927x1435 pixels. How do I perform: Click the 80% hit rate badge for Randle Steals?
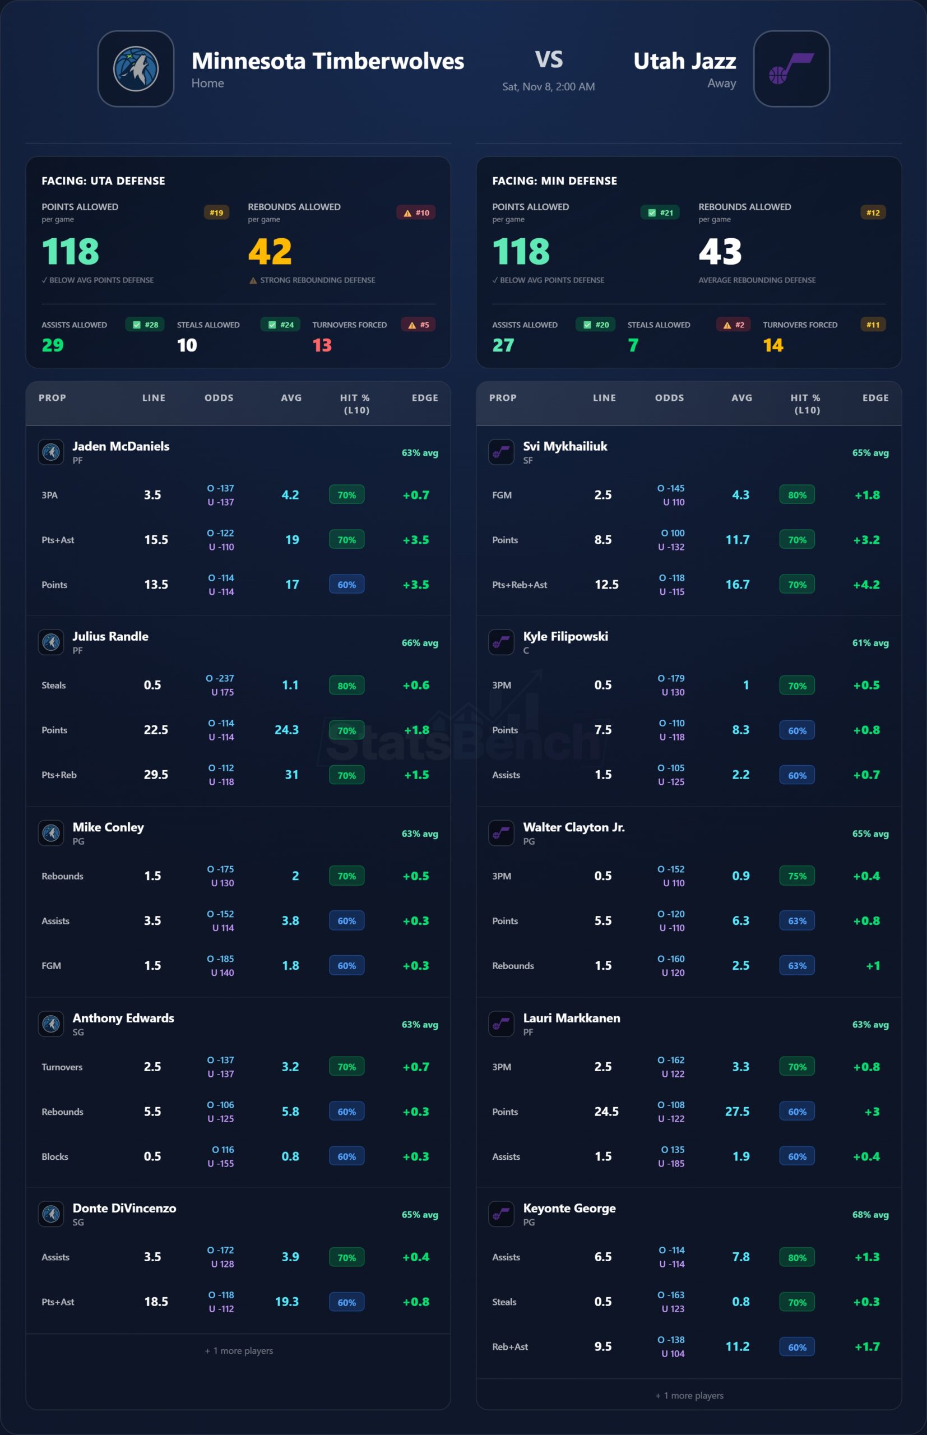coord(346,686)
